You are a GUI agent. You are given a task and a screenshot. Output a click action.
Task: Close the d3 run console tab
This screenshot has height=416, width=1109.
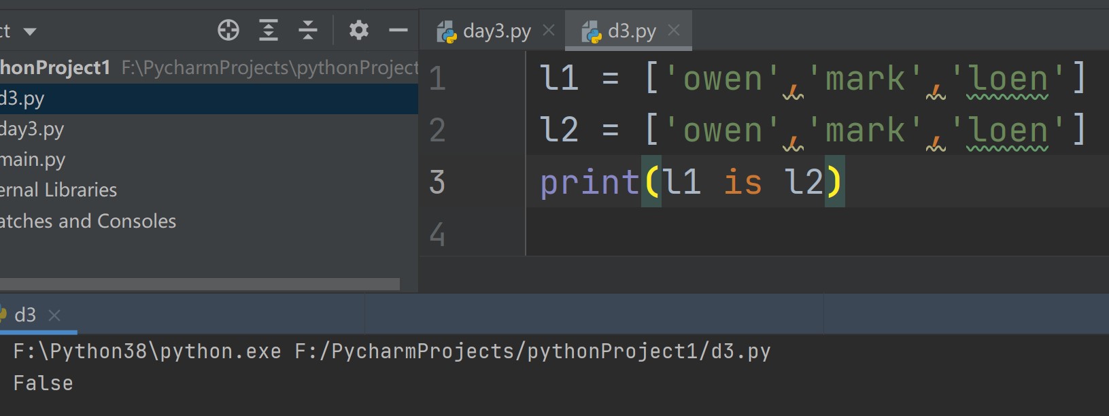pos(55,315)
